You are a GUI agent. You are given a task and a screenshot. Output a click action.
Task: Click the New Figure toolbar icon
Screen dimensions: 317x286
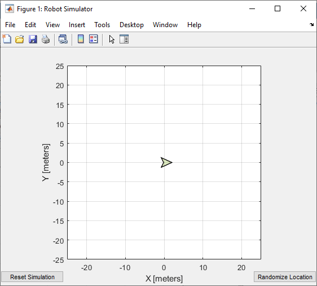point(7,39)
